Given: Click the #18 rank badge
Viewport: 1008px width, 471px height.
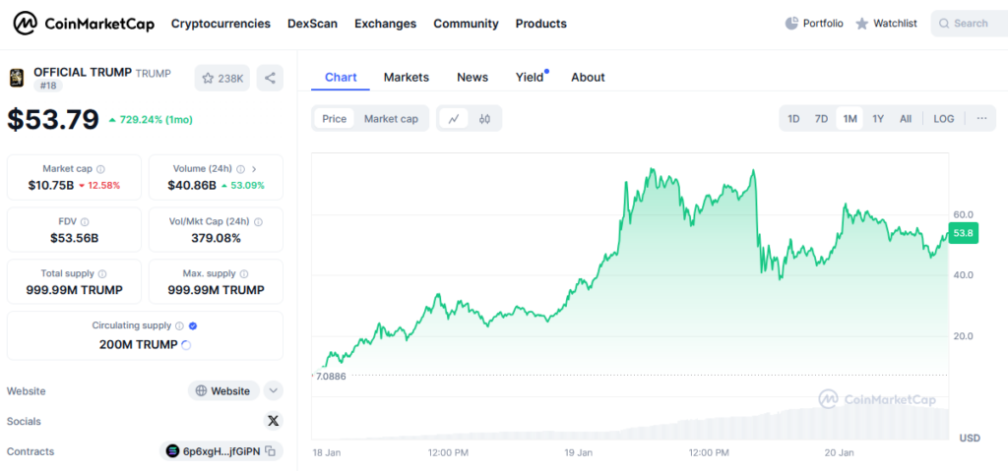Looking at the screenshot, I should click(x=48, y=87).
